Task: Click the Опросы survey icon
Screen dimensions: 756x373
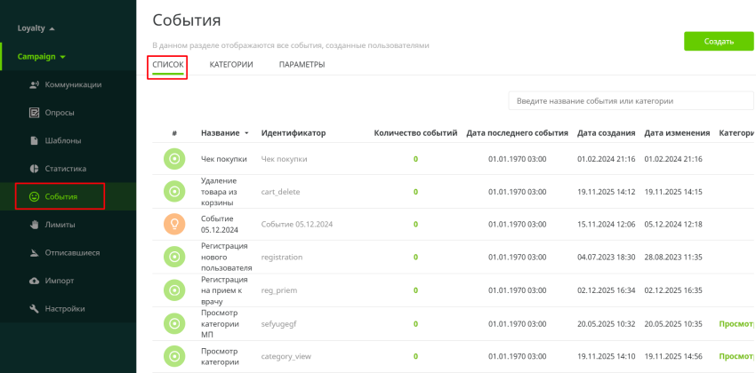Action: click(x=35, y=113)
